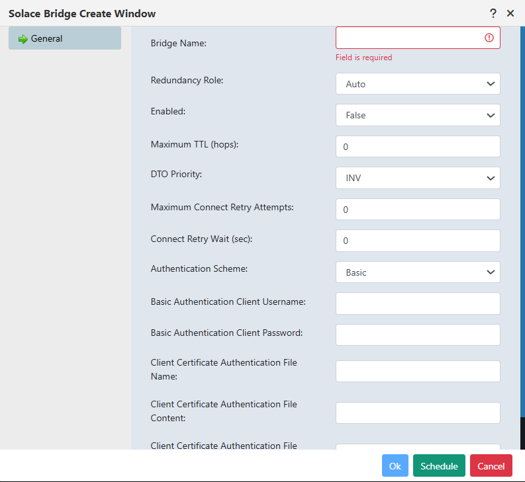This screenshot has width=525, height=482.
Task: Click the 'Field is required' error text
Action: 363,58
